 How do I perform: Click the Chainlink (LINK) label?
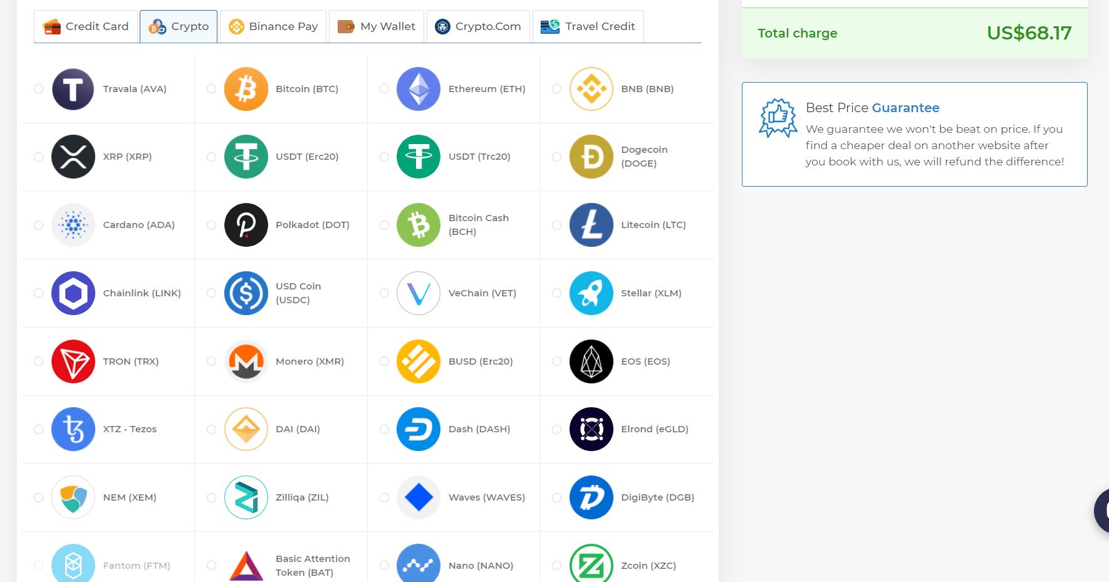pyautogui.click(x=142, y=293)
